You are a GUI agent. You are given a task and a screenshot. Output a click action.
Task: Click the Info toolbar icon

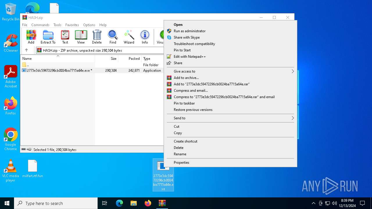point(145,37)
